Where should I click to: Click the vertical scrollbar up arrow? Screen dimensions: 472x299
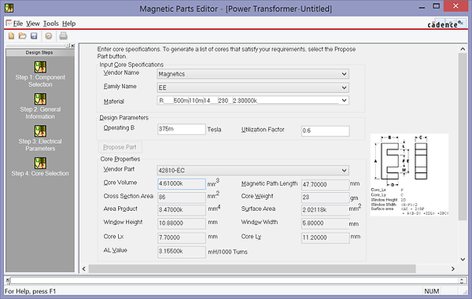463,49
